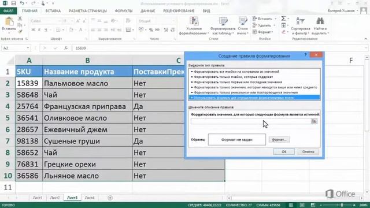Click the Save icon in quick access toolbar
This screenshot has height=208, width=370.
pos(13,3)
